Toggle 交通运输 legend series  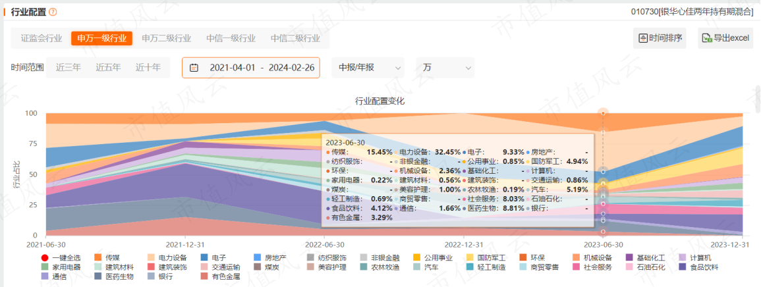[220, 267]
